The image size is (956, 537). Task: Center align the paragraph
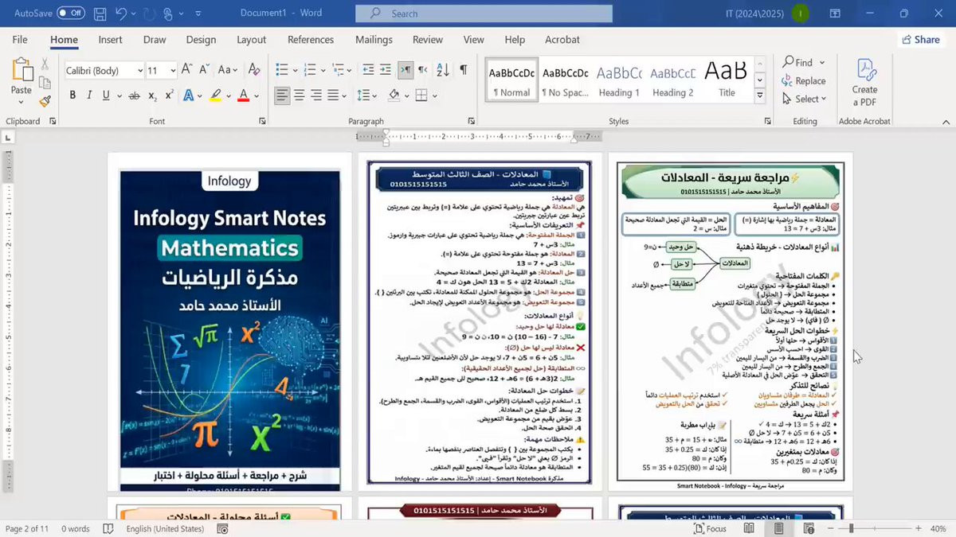click(x=300, y=95)
